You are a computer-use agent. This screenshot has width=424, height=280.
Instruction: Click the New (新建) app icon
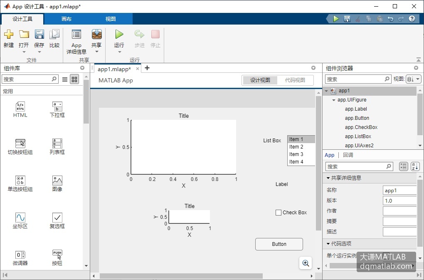click(9, 35)
